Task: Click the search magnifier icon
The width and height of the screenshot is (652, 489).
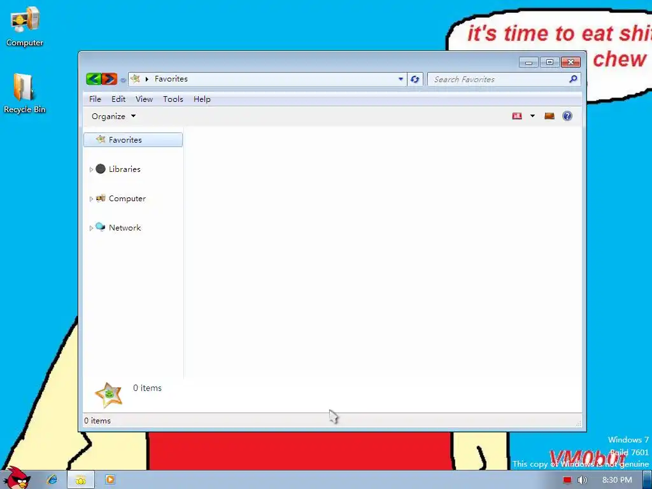Action: [x=574, y=78]
